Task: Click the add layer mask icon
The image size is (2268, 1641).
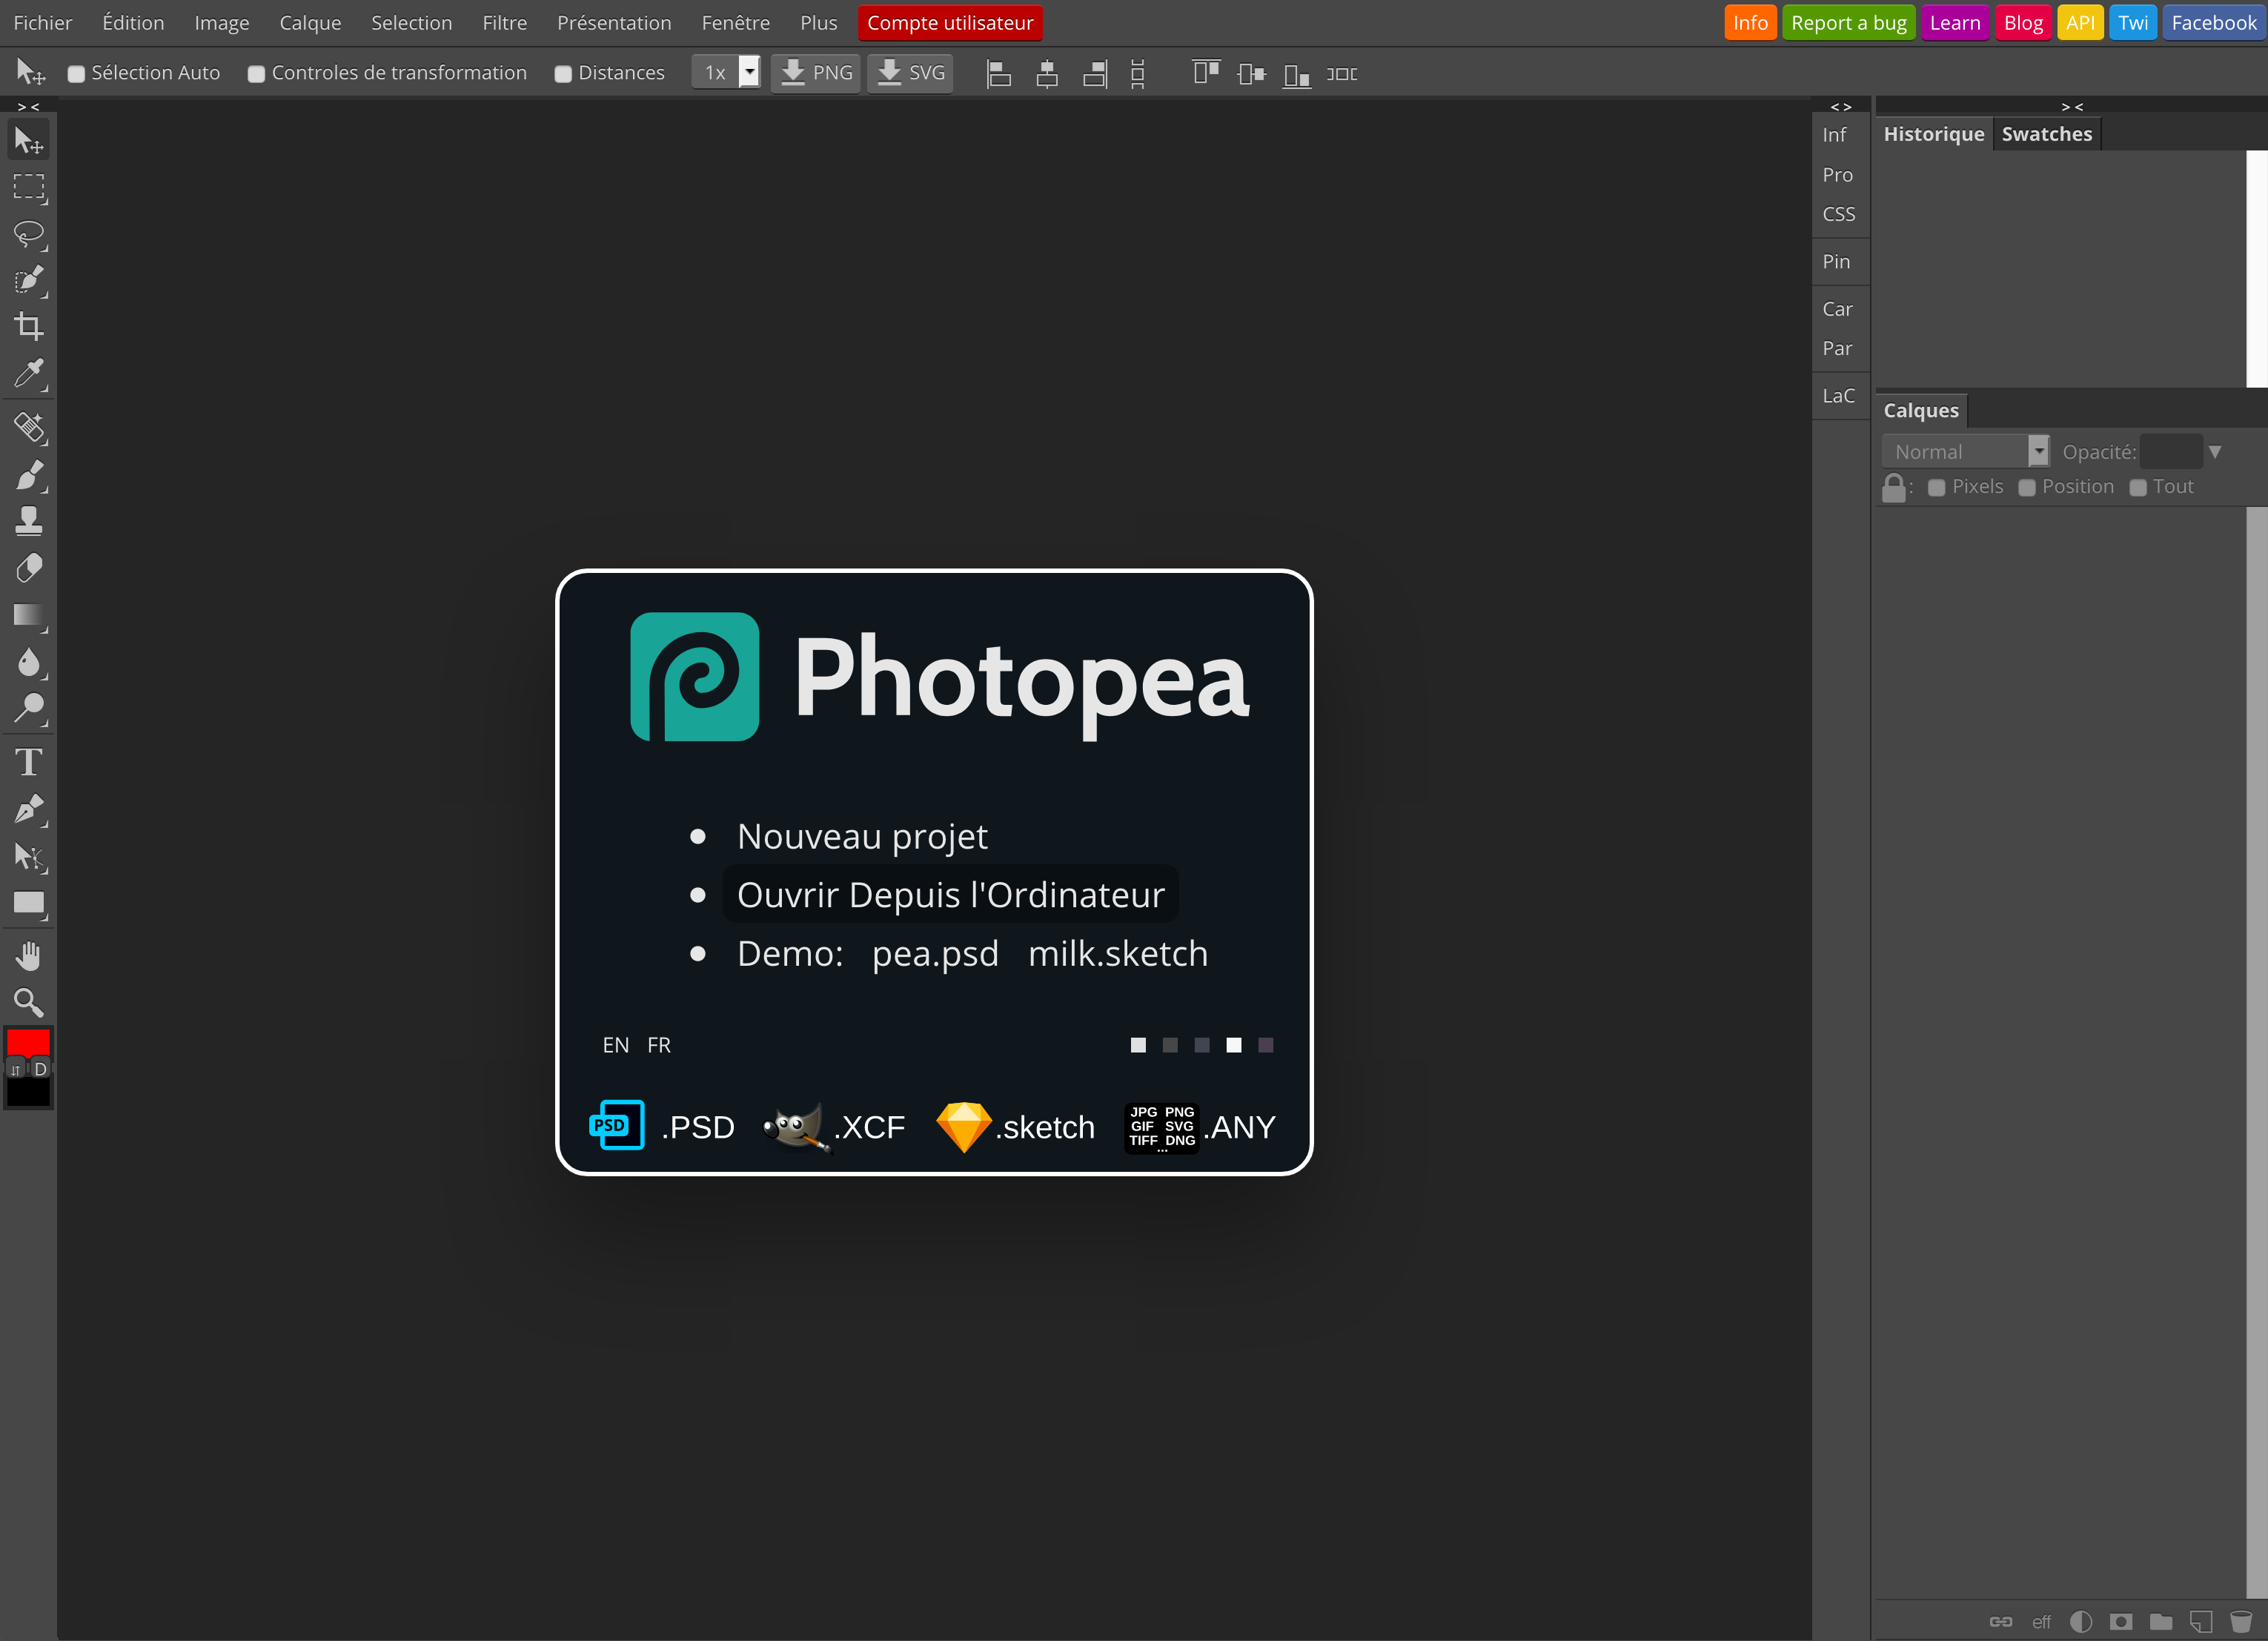Action: pos(2121,1621)
